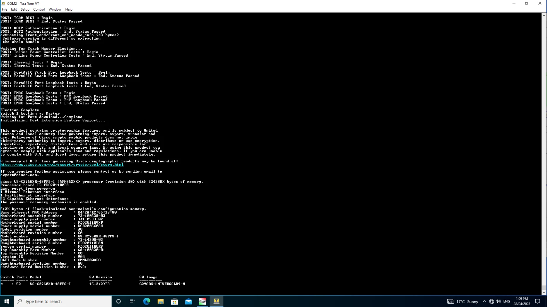Open Task View in taskbar

132,301
